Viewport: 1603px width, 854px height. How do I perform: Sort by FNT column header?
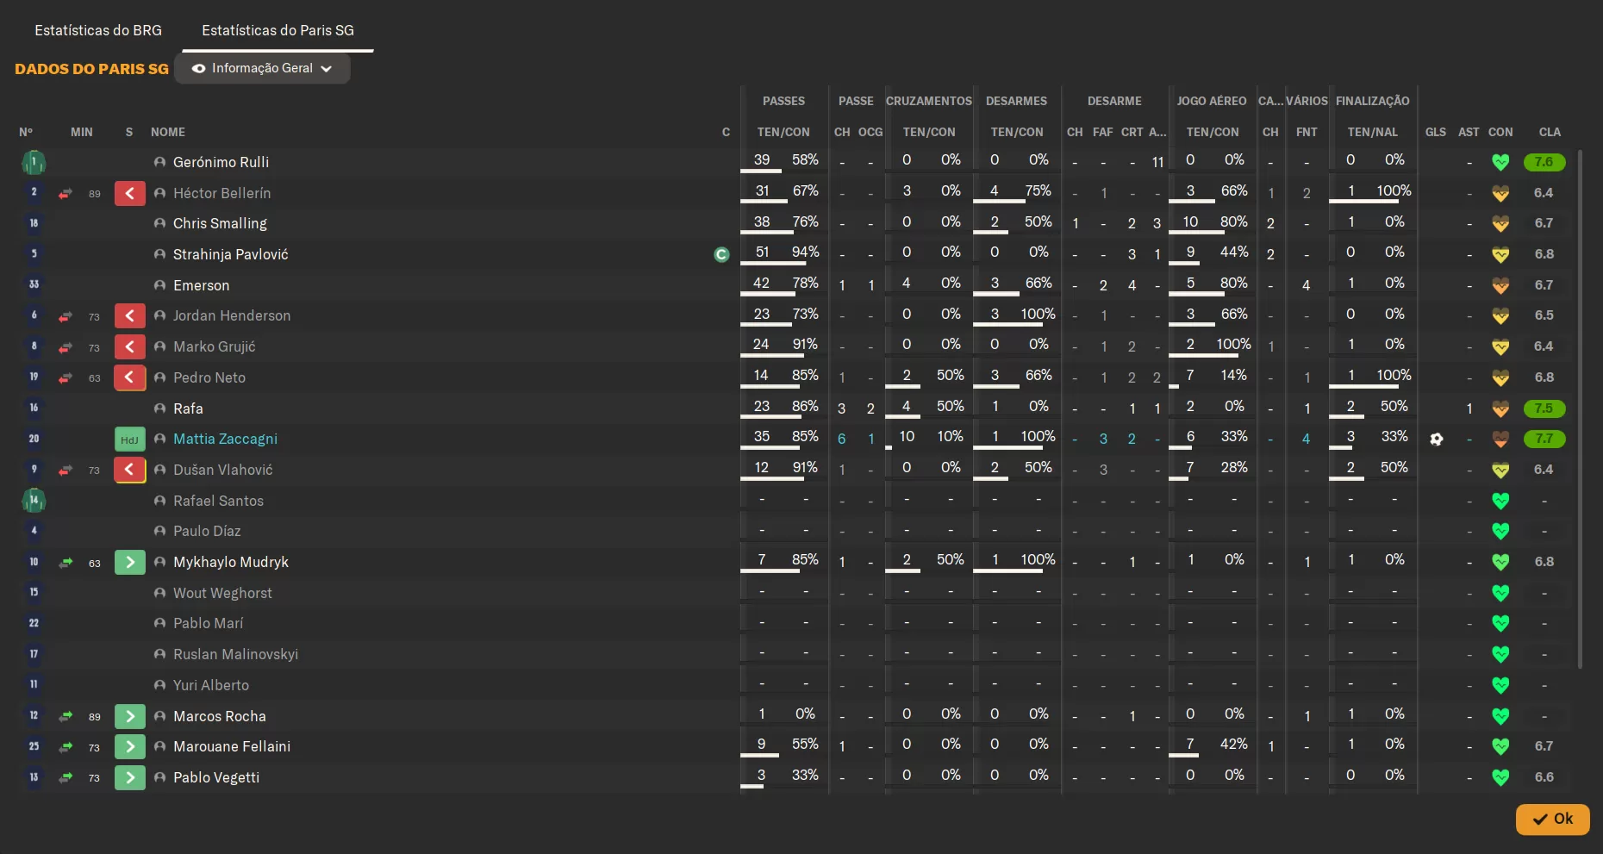(1307, 132)
